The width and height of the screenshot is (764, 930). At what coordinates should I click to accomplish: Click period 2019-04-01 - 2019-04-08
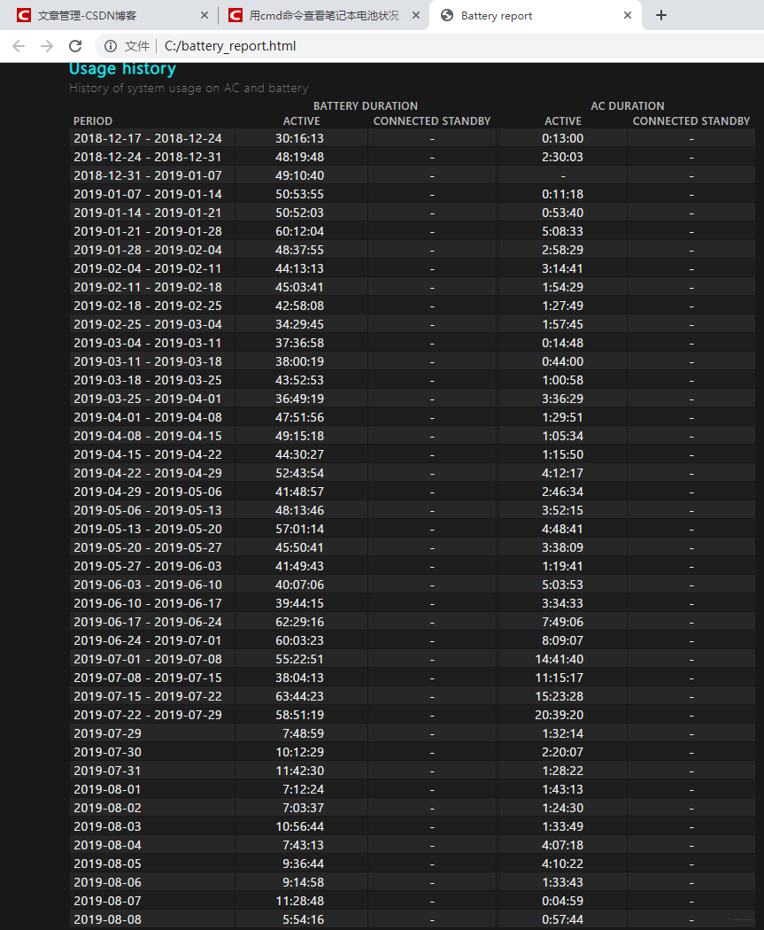148,417
